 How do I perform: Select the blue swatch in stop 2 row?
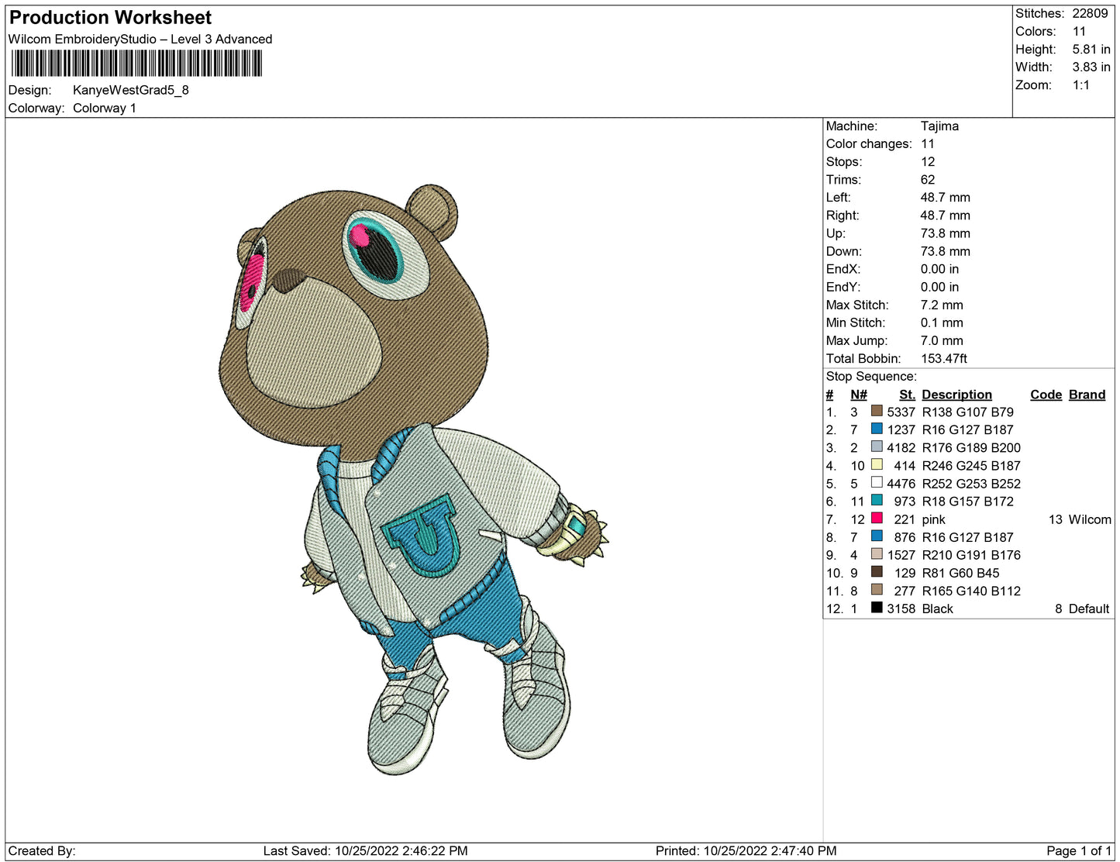[x=877, y=429]
